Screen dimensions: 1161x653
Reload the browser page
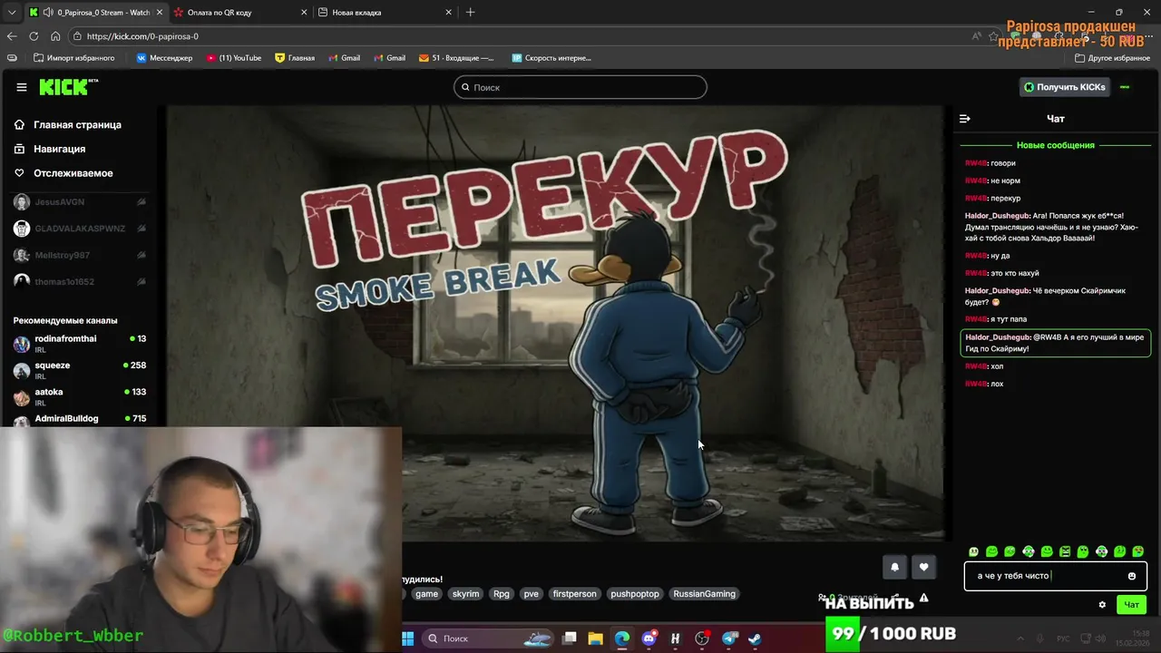34,36
